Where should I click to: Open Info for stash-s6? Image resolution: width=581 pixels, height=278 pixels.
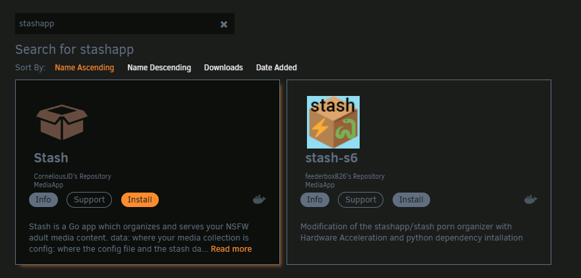(315, 200)
